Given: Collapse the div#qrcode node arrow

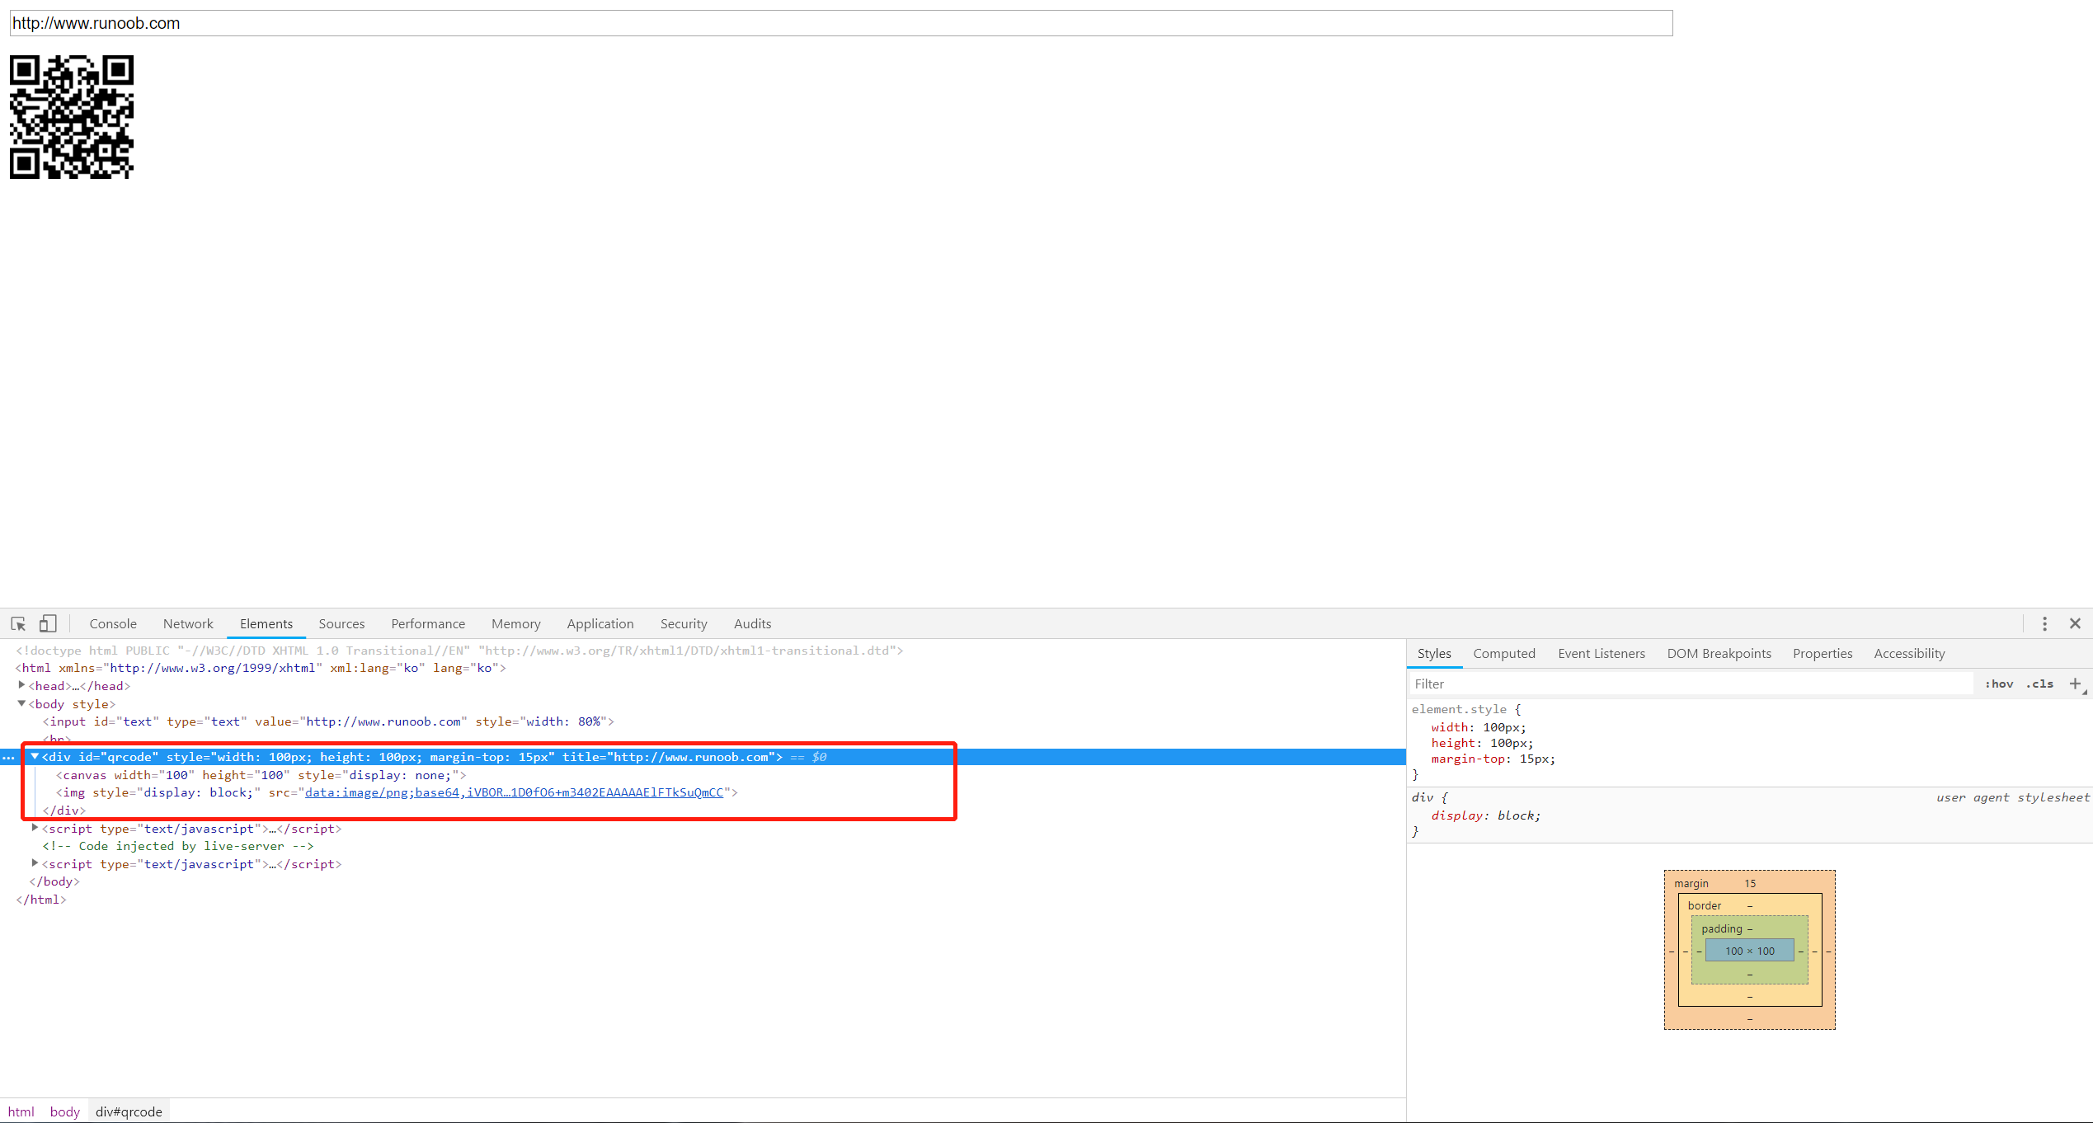Looking at the screenshot, I should tap(35, 756).
